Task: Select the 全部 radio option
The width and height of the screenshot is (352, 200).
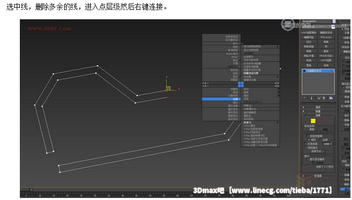Action: [x=320, y=140]
